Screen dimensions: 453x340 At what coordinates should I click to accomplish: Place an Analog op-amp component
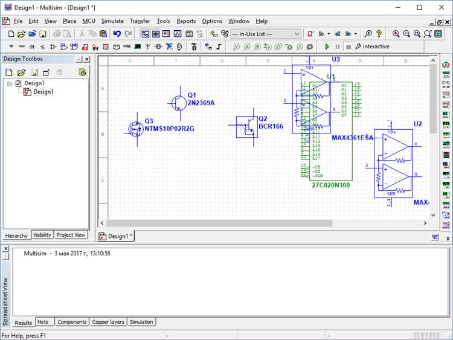(53, 47)
